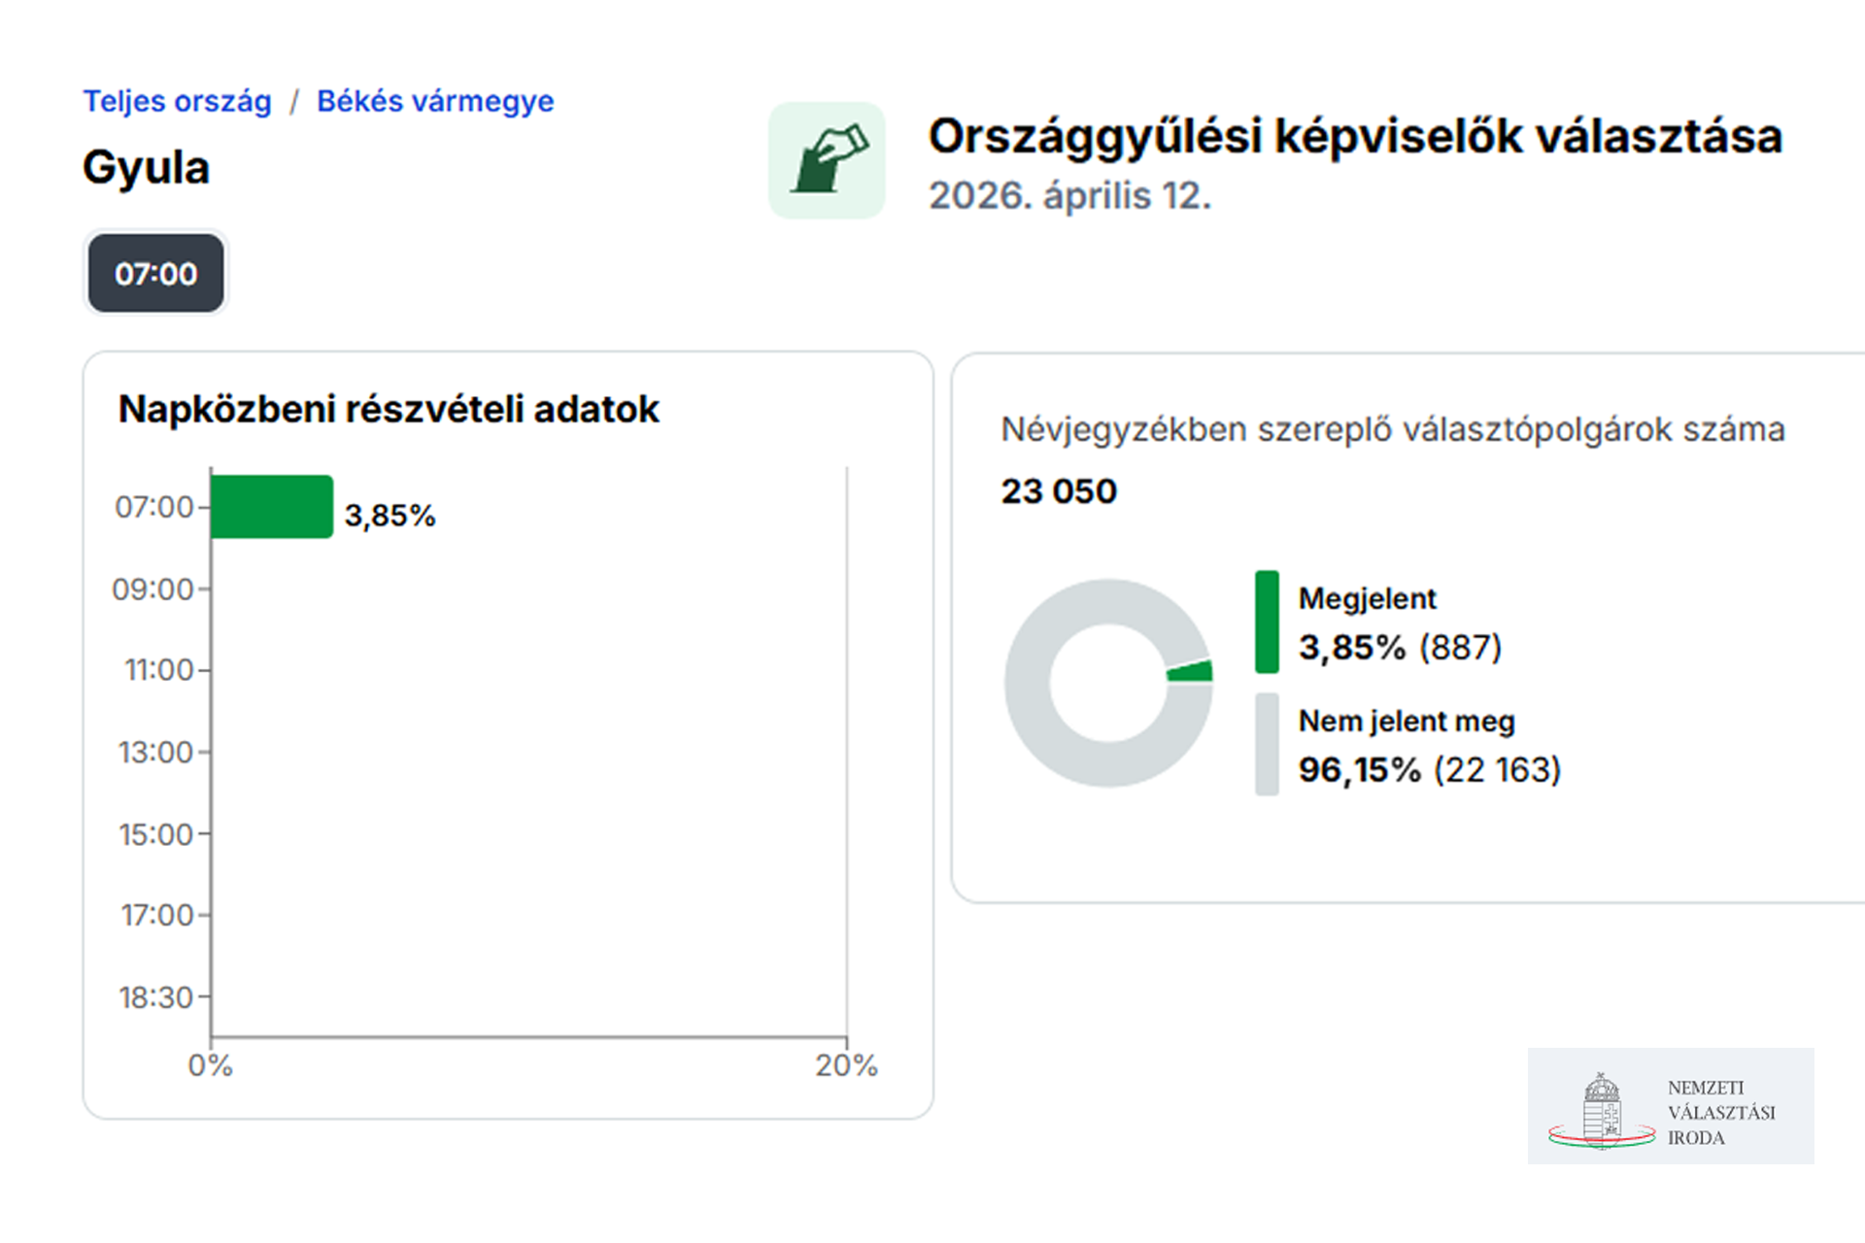Select the 15:00 axis label
The width and height of the screenshot is (1865, 1243).
(155, 834)
